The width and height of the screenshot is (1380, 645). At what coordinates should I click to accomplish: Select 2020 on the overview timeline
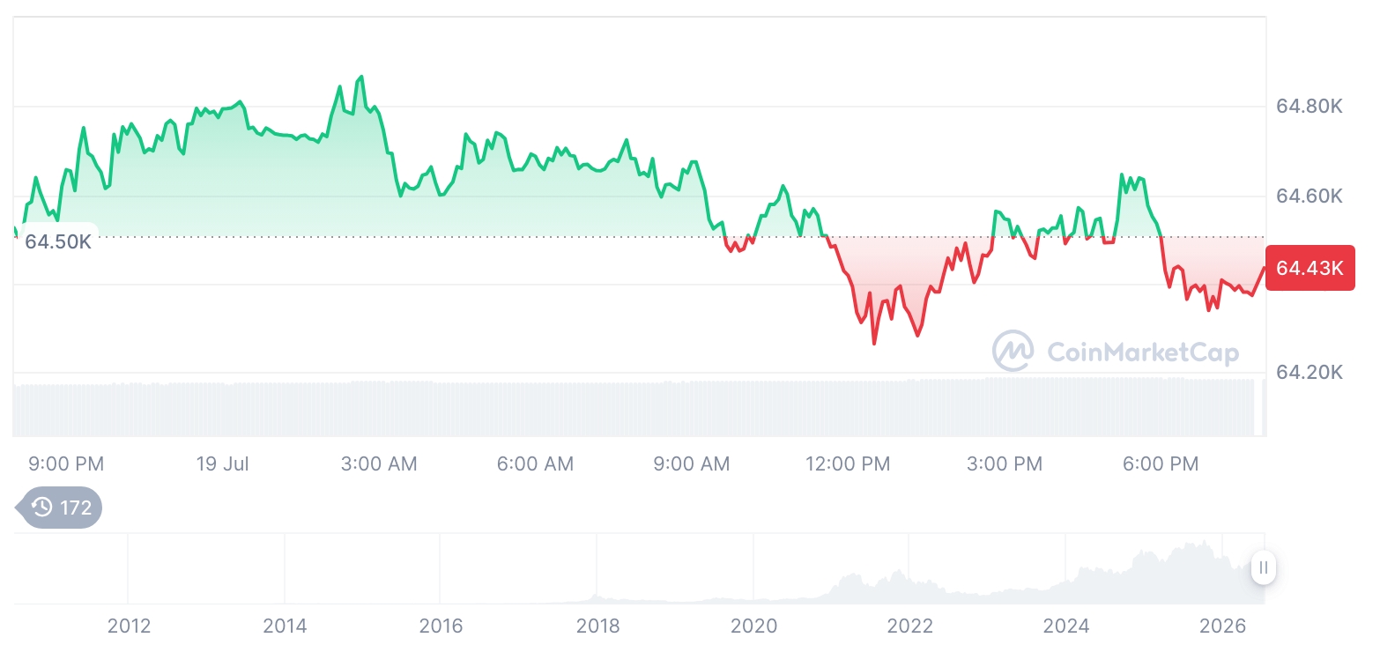pyautogui.click(x=753, y=626)
